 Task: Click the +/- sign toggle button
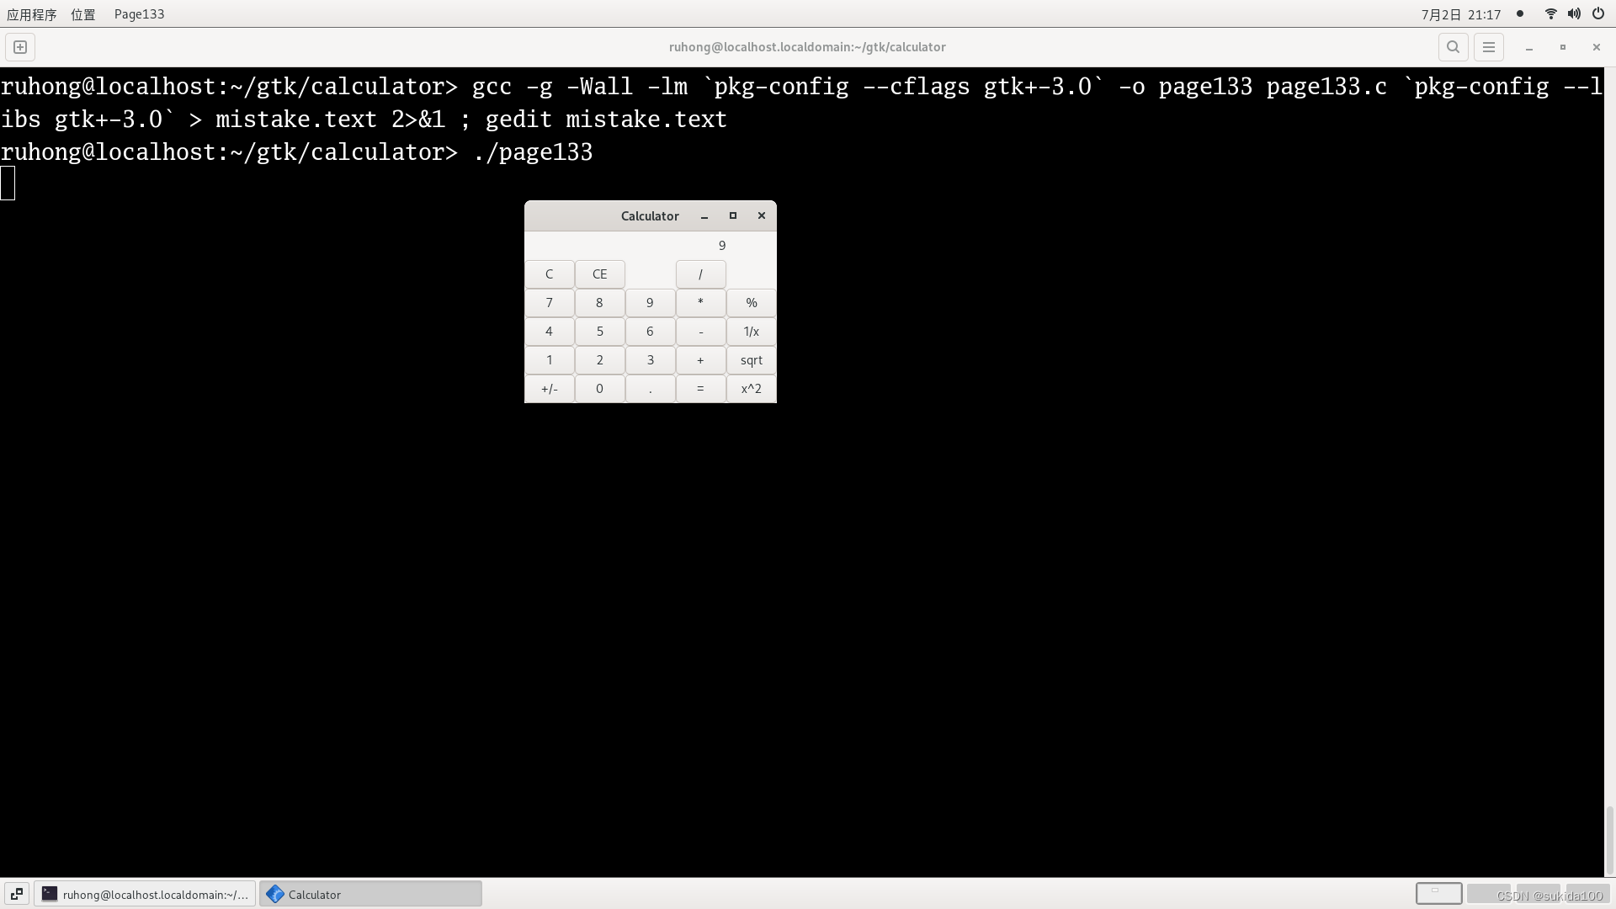point(548,387)
